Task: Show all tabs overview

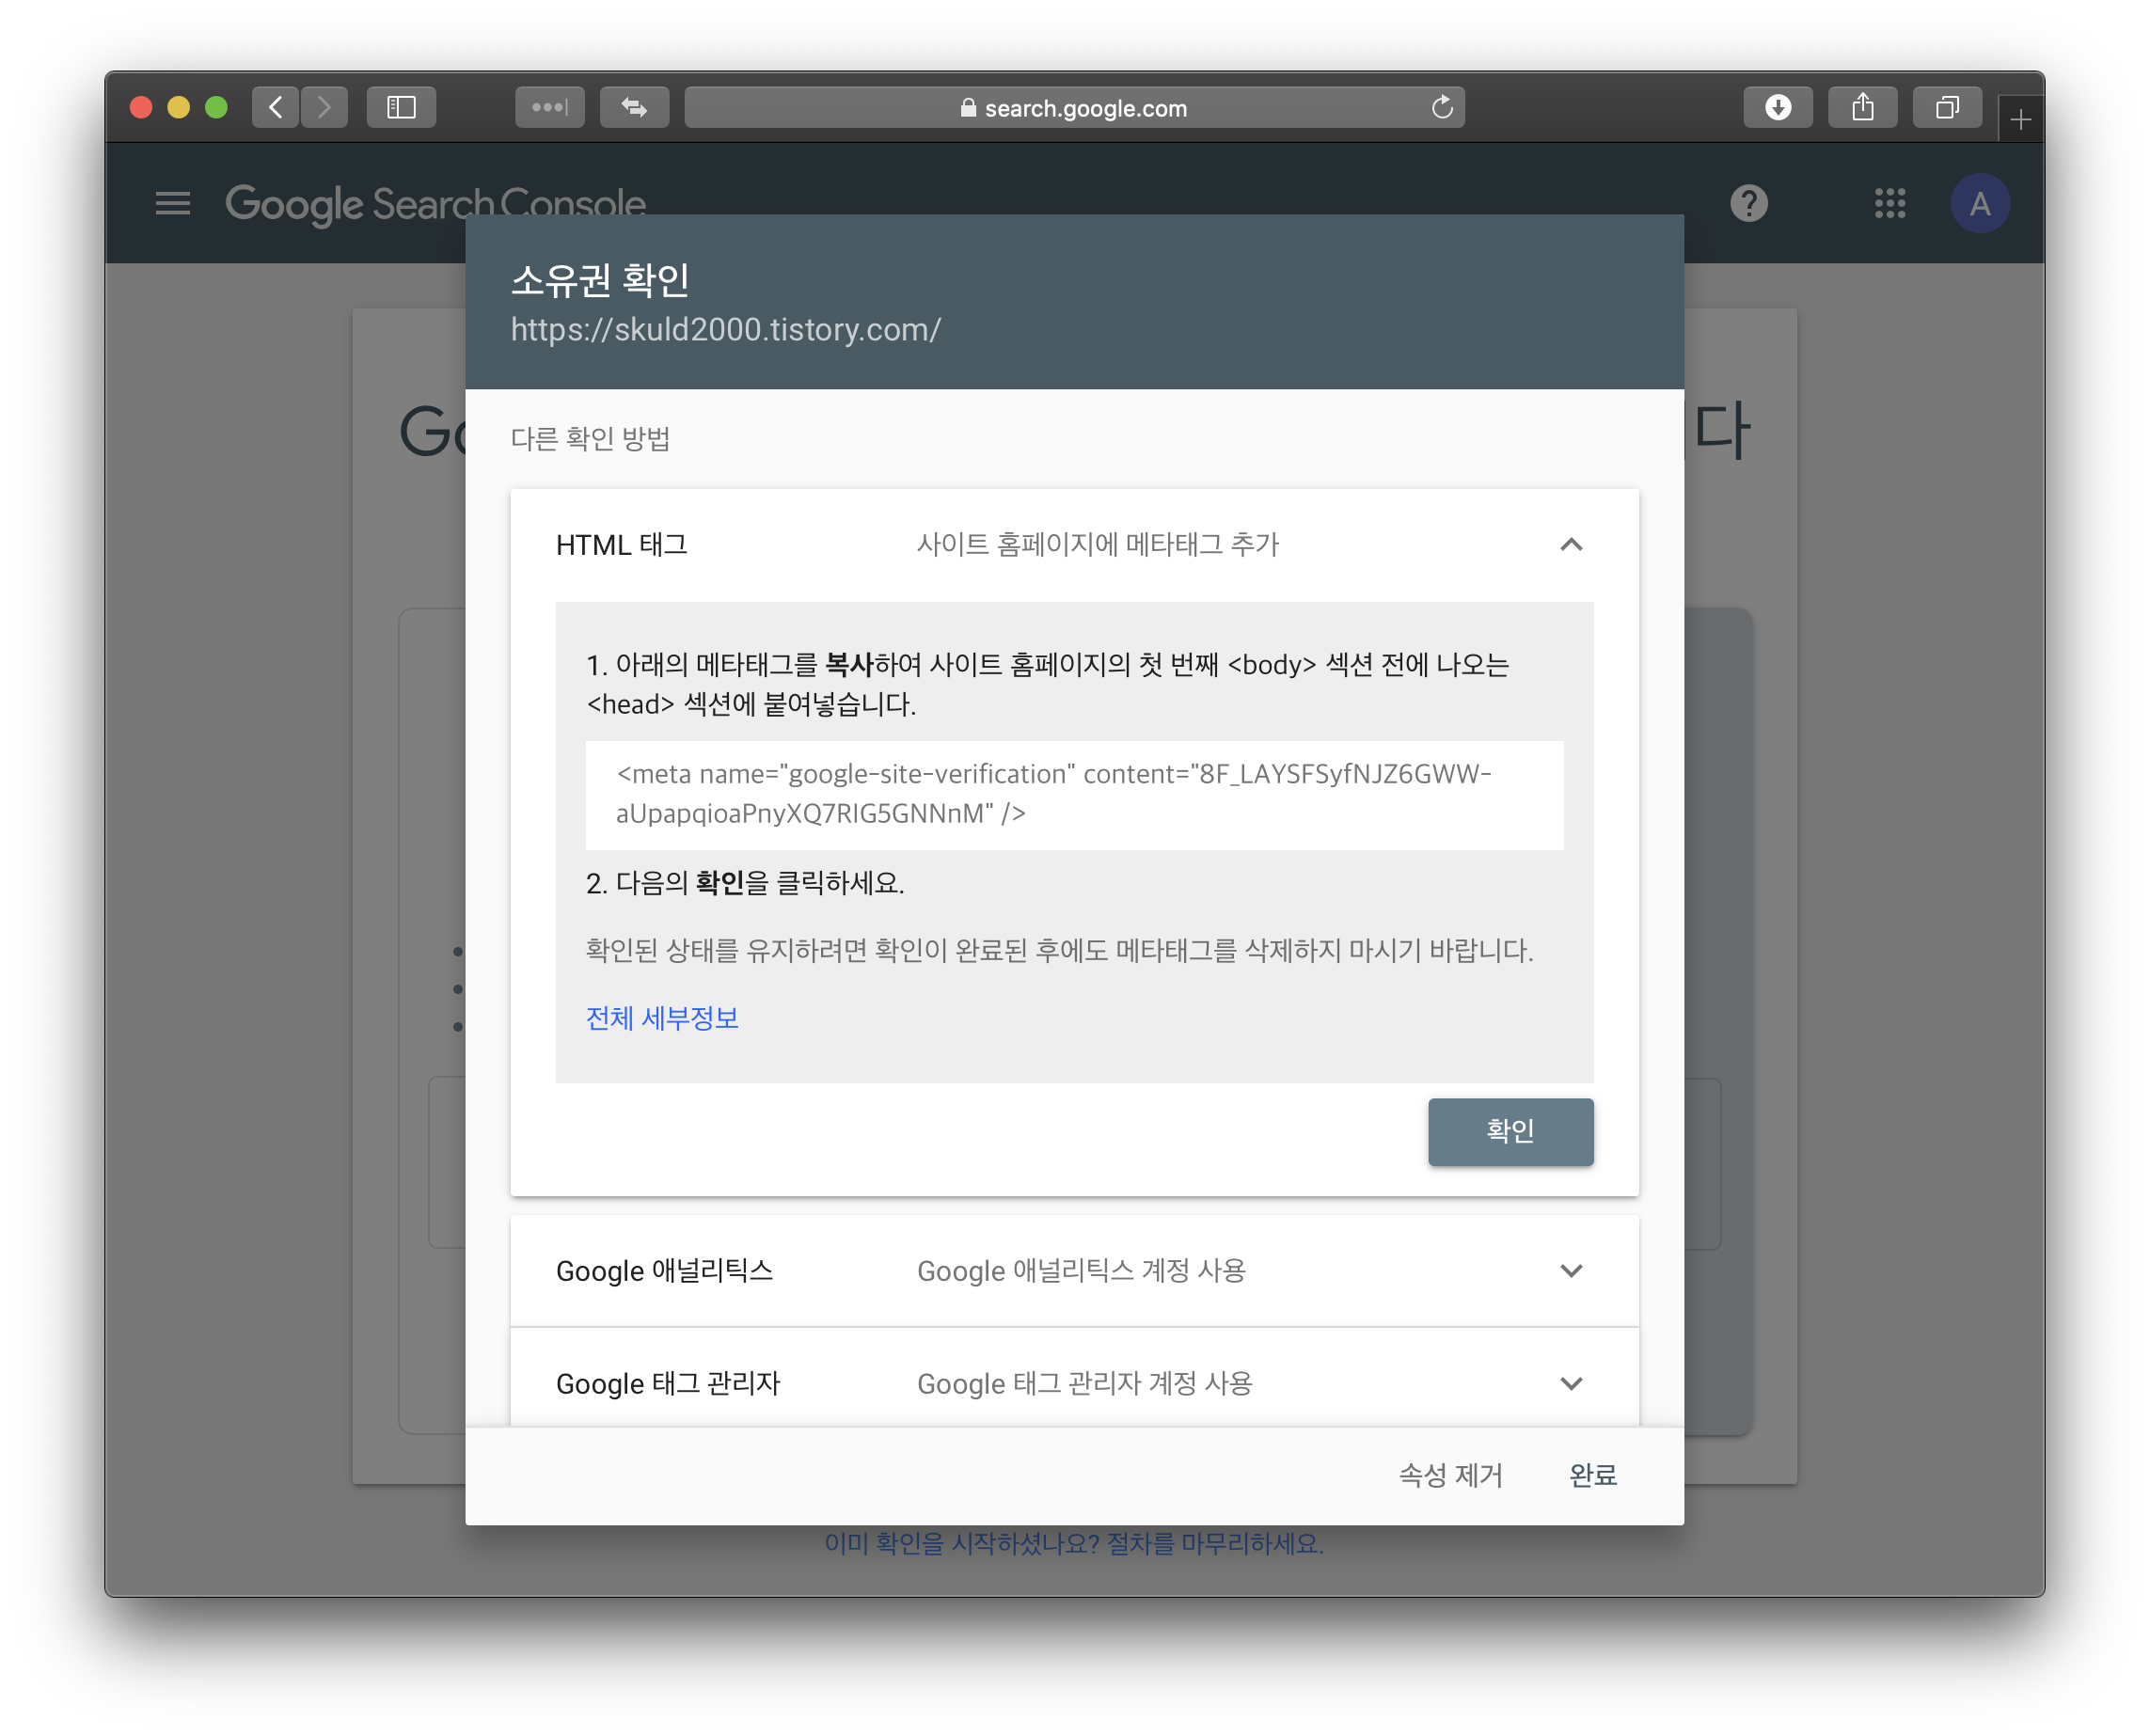Action: pyautogui.click(x=1947, y=107)
